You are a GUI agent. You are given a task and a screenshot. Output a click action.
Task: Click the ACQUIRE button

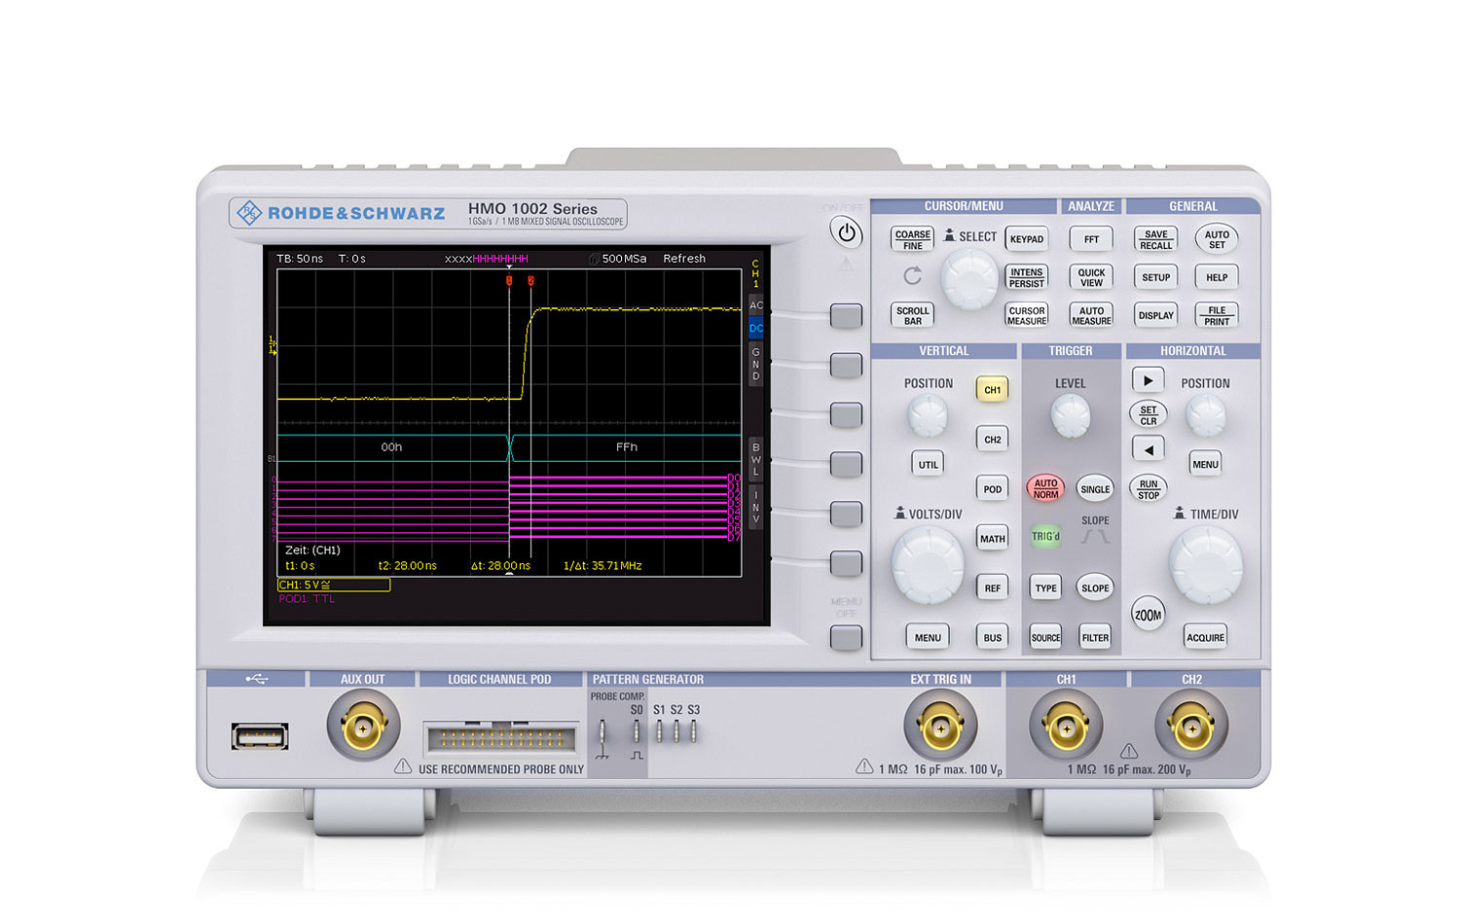[1205, 638]
